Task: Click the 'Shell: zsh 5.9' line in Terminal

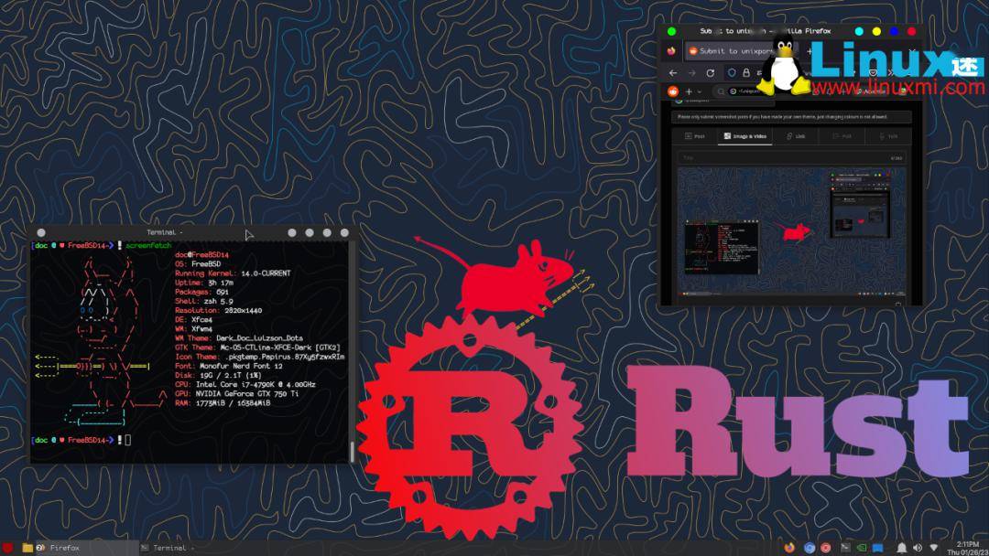Action: coord(203,301)
